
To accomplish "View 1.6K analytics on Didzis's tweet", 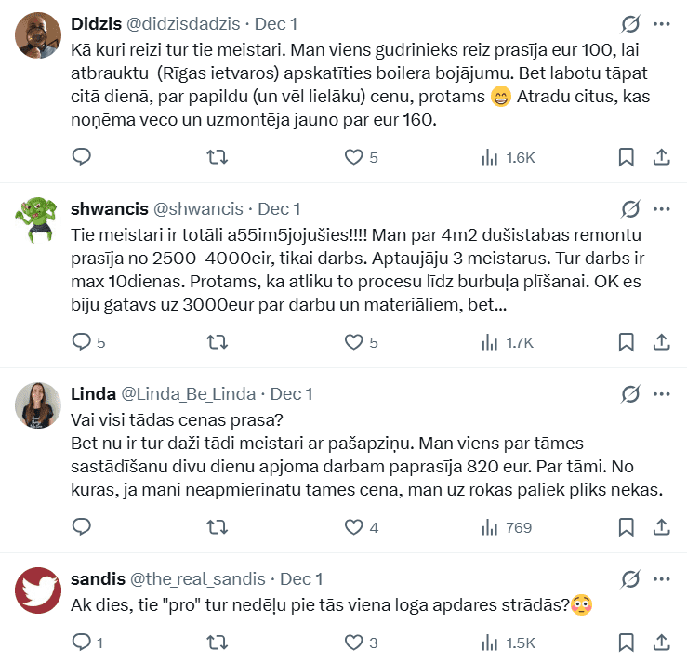I will pyautogui.click(x=509, y=157).
